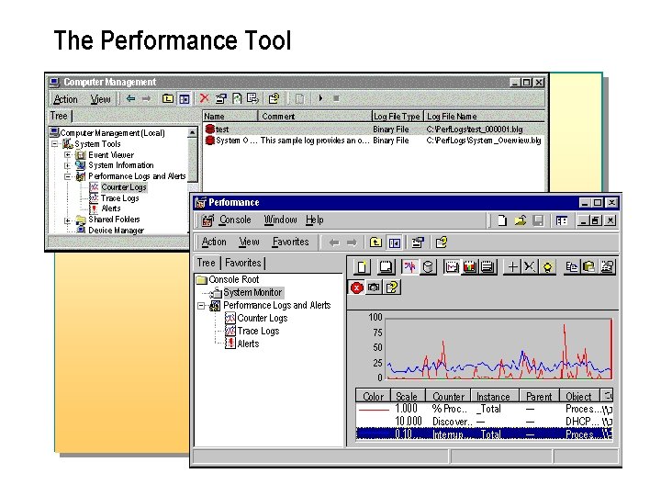Viewport: 661px width, 496px height.
Task: Toggle the red Freeze Display button
Action: coord(356,287)
